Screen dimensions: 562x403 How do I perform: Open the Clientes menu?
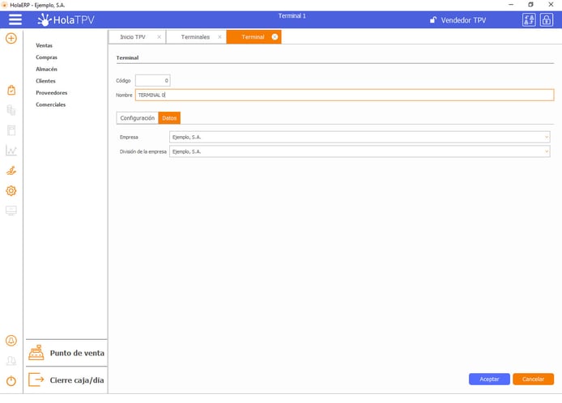pyautogui.click(x=45, y=81)
